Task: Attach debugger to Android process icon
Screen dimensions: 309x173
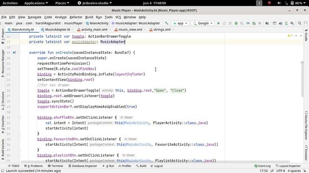Action: click(x=254, y=24)
